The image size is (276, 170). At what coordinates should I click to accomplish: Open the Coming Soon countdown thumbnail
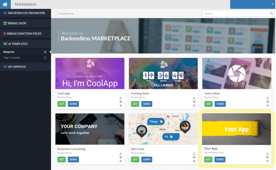click(x=163, y=73)
